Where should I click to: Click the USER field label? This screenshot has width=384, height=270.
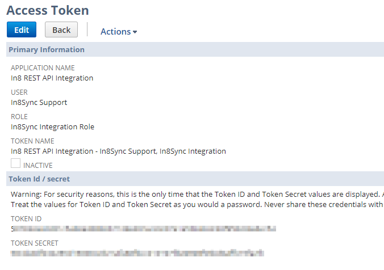click(19, 92)
